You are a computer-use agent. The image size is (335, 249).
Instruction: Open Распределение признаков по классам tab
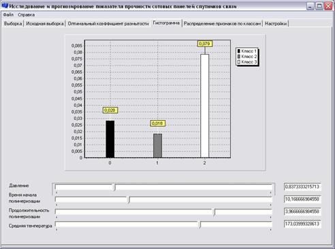pyautogui.click(x=222, y=23)
